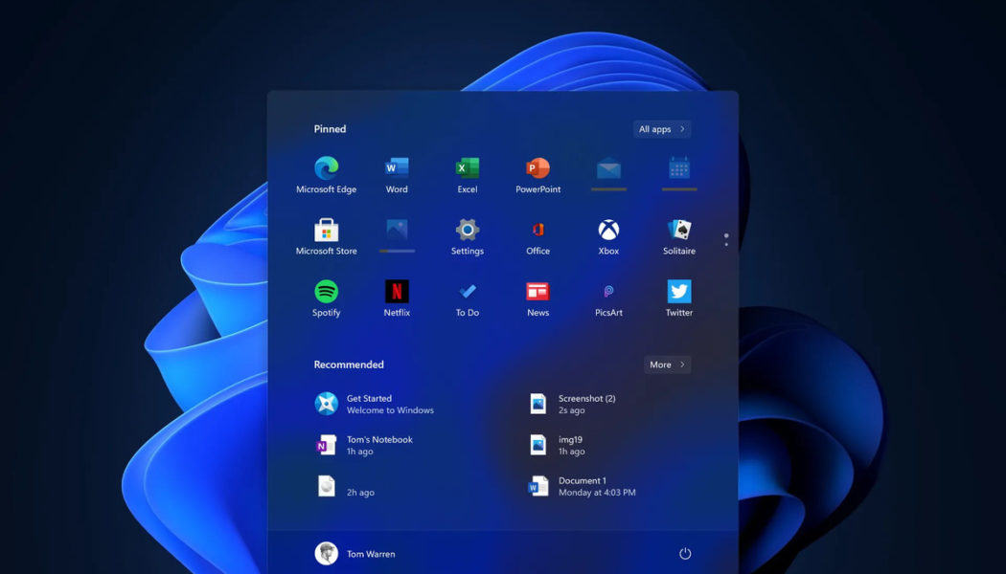Launch PicsArt

tap(607, 297)
